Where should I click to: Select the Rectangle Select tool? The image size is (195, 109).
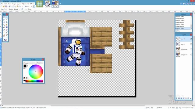pyautogui.click(x=4, y=17)
